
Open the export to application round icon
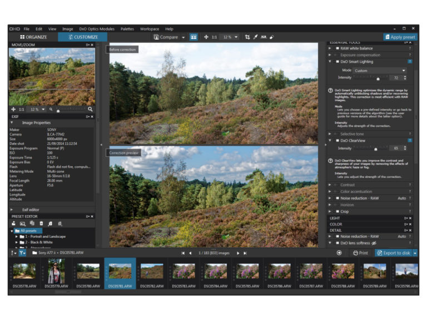pos(339,253)
